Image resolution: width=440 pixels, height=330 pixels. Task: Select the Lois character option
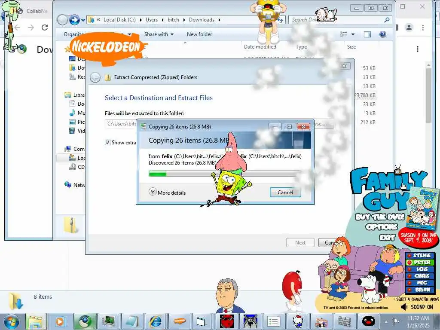pos(420,269)
